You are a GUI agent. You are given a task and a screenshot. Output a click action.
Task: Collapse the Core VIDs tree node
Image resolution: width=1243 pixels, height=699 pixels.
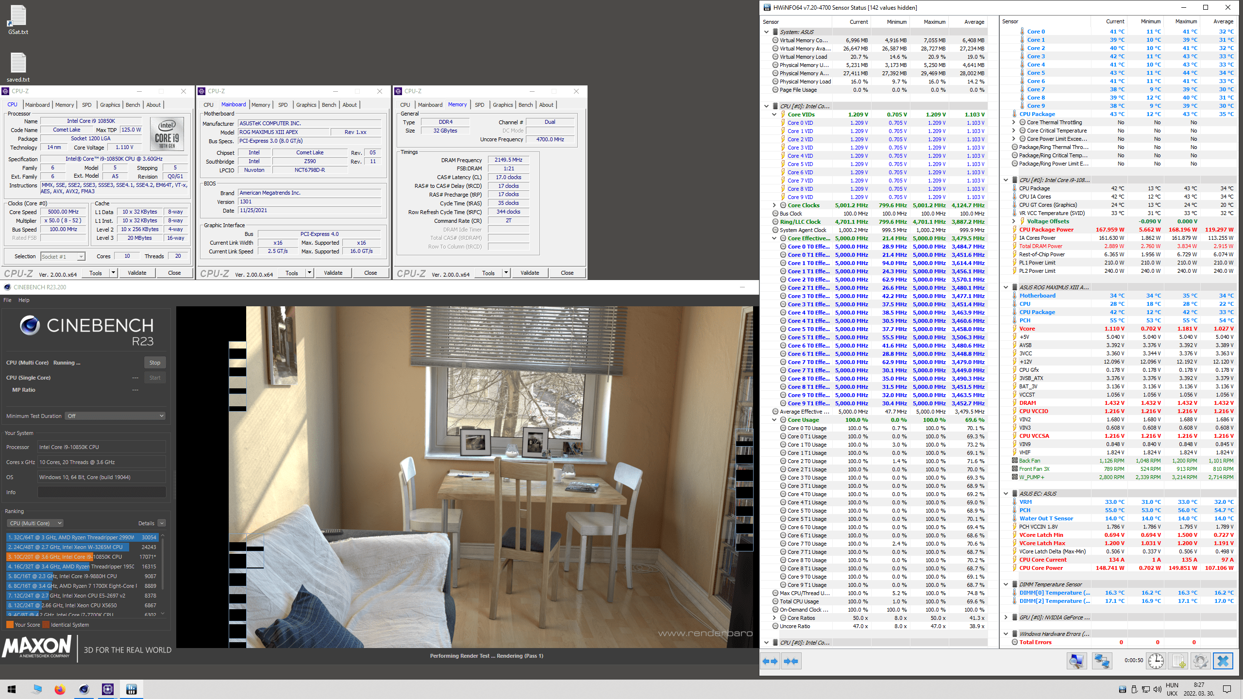774,115
